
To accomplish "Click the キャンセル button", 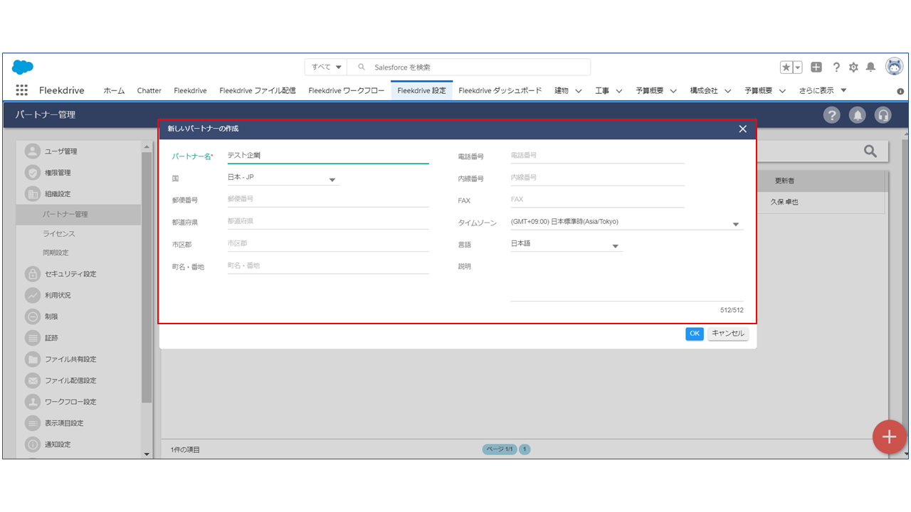I will tap(727, 334).
